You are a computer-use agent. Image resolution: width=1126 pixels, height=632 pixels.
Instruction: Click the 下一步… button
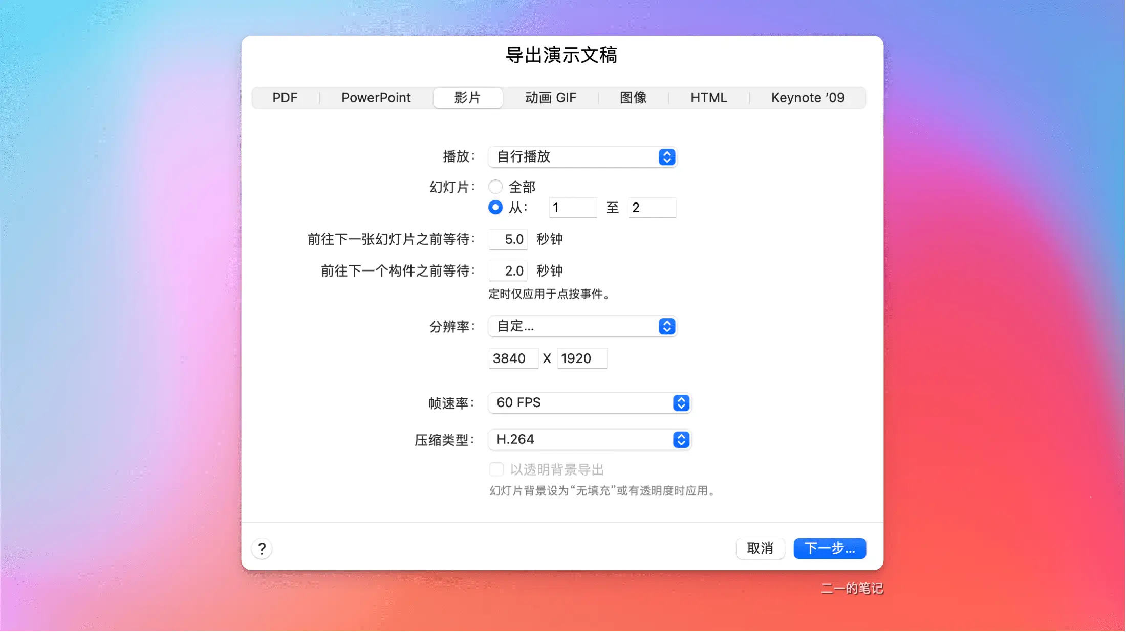[x=830, y=549]
